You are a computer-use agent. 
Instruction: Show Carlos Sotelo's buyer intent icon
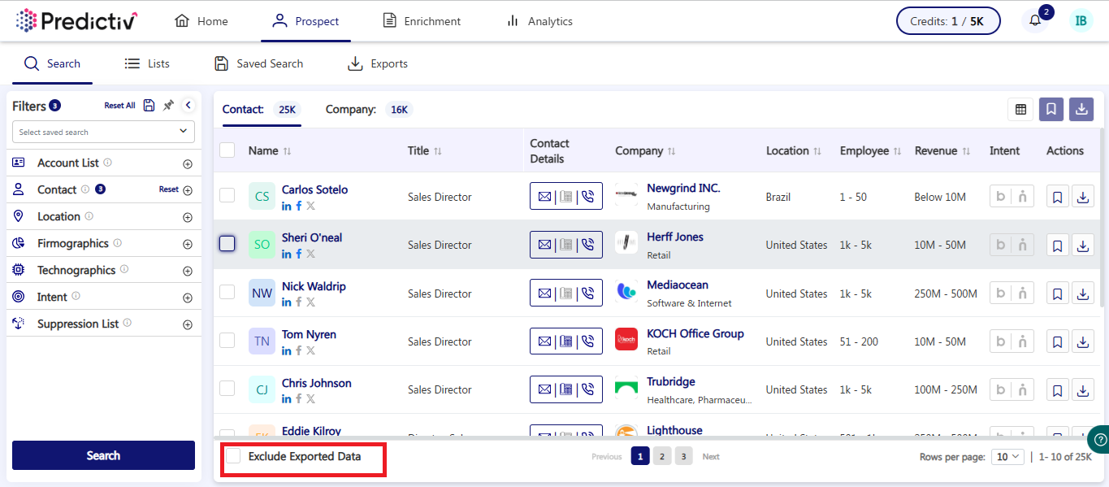[x=1000, y=197]
